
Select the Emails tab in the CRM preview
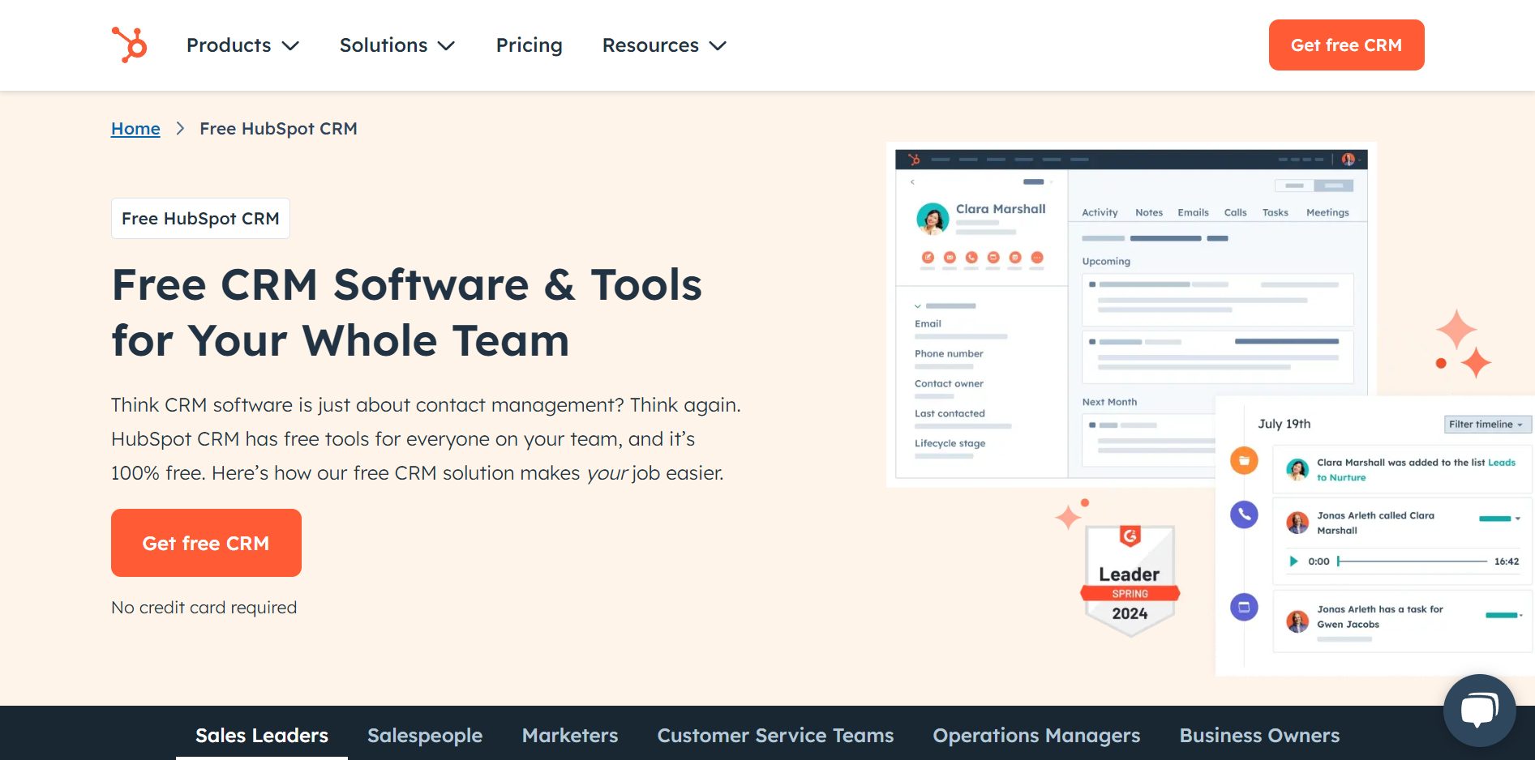1193,212
